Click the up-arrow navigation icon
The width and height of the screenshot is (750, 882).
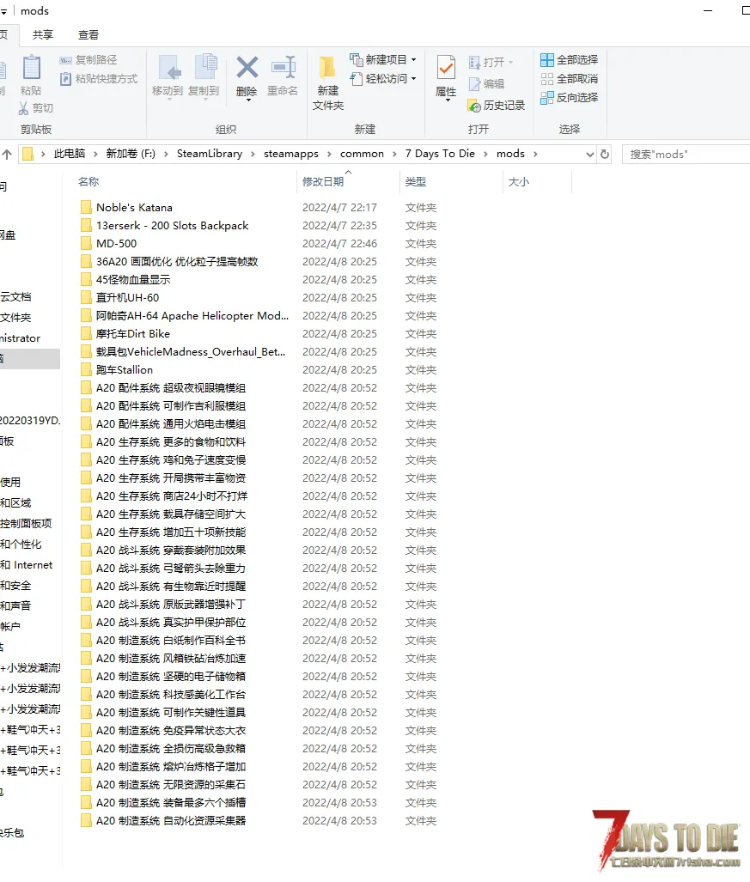click(x=7, y=154)
